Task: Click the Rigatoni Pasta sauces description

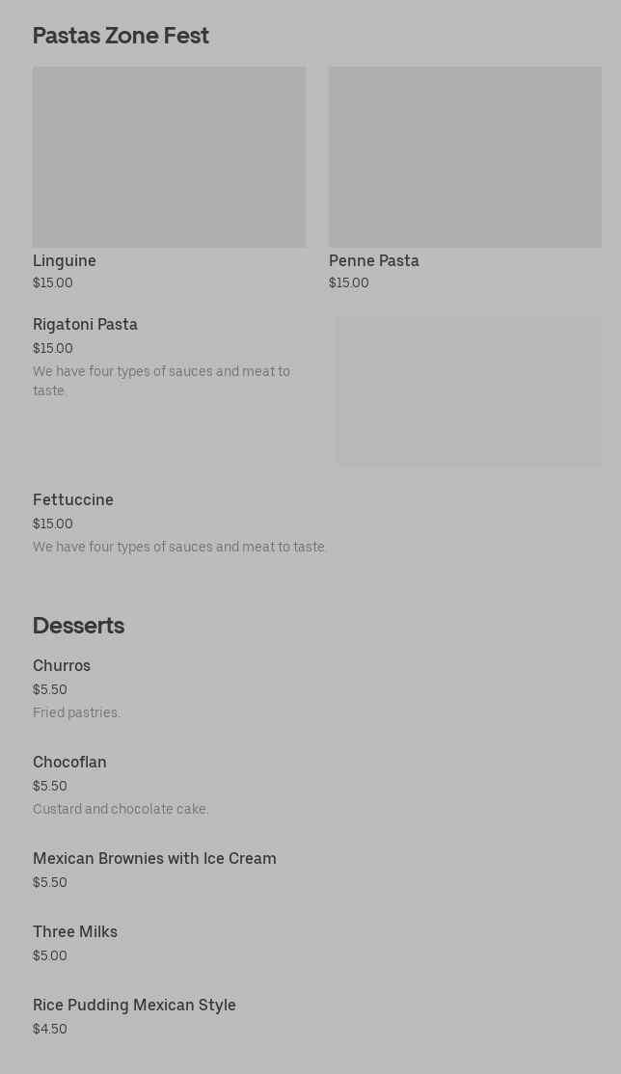Action: (x=161, y=381)
